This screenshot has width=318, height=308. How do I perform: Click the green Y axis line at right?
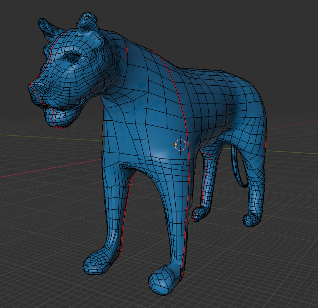pyautogui.click(x=292, y=152)
